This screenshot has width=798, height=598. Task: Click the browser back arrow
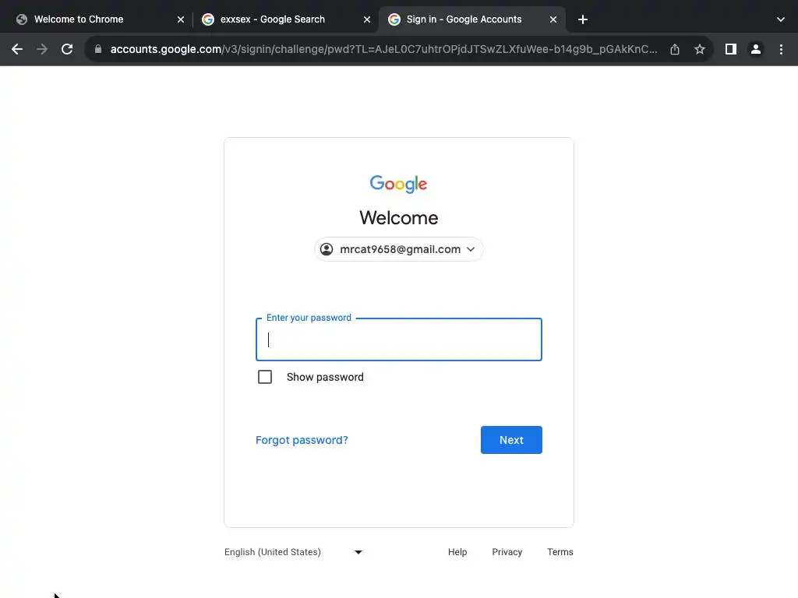pos(17,49)
